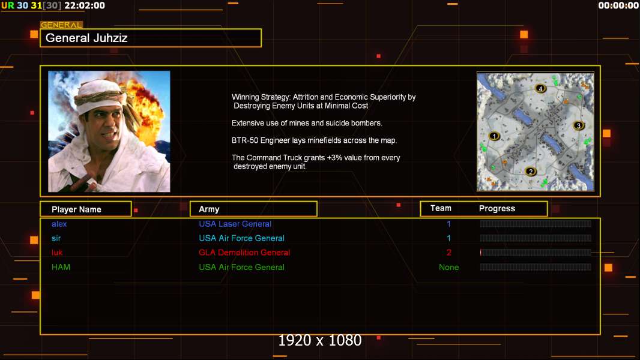This screenshot has width=640, height=360.
Task: Click HAM's USA Air Force General entry
Action: coord(241,267)
